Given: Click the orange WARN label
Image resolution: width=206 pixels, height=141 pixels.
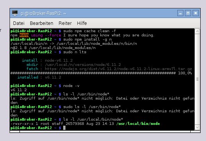Looking at the screenshot, I should point(24,35).
